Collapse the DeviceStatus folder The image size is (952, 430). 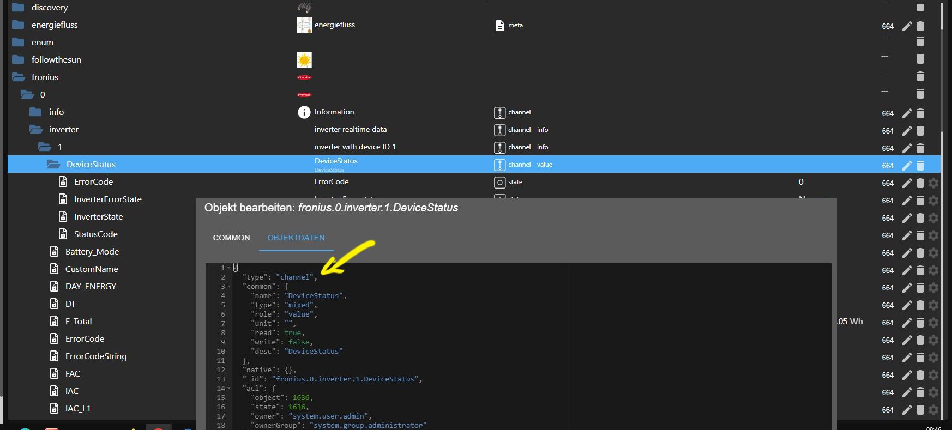53,164
